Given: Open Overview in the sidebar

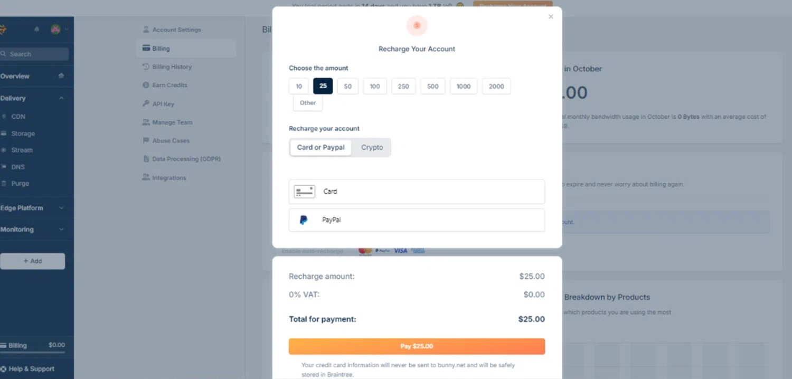Looking at the screenshot, I should coord(15,76).
